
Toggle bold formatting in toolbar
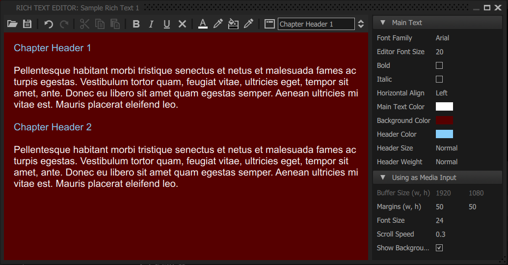point(136,24)
